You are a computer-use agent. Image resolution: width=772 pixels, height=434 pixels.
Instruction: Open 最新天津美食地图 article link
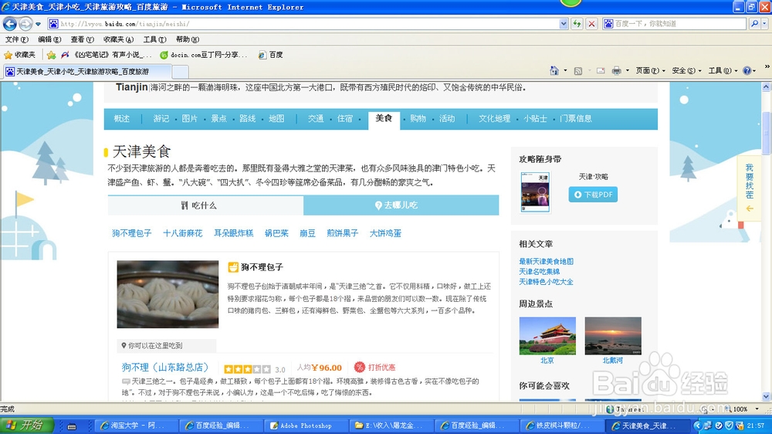click(x=546, y=262)
